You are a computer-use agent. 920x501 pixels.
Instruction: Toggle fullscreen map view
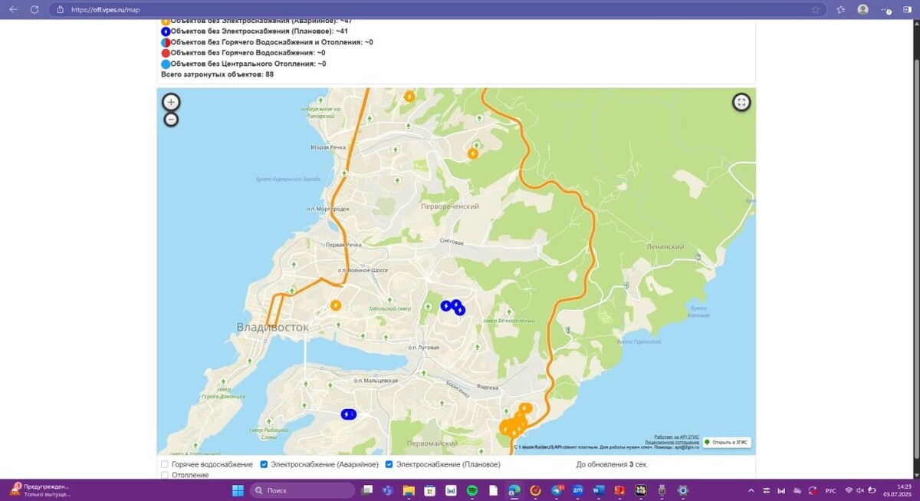point(741,102)
